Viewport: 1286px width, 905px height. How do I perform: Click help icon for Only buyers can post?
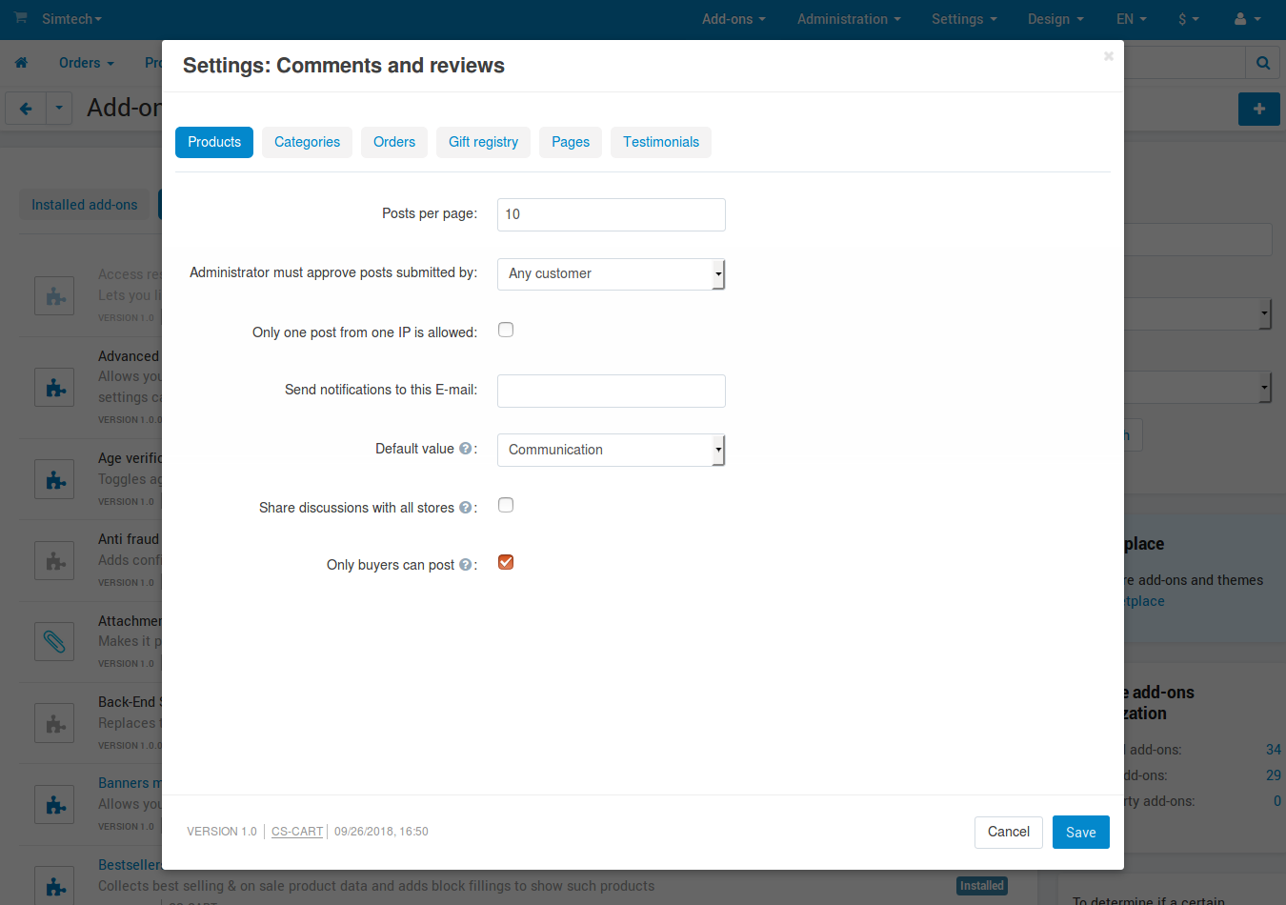coord(465,565)
